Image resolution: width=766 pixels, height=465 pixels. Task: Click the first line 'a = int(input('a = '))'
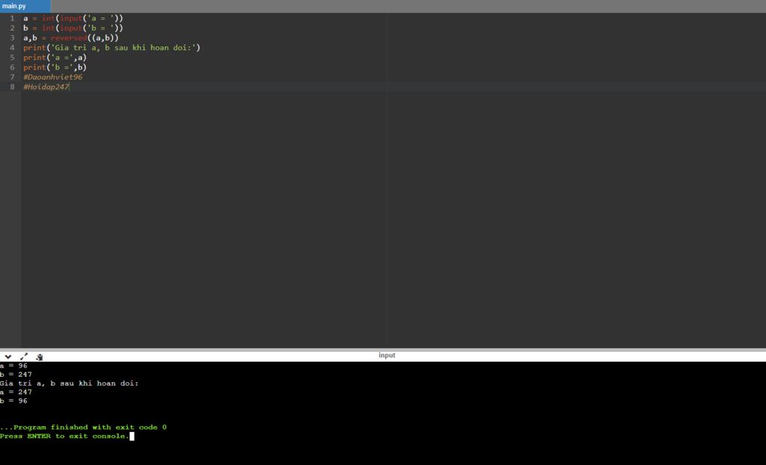coord(73,18)
